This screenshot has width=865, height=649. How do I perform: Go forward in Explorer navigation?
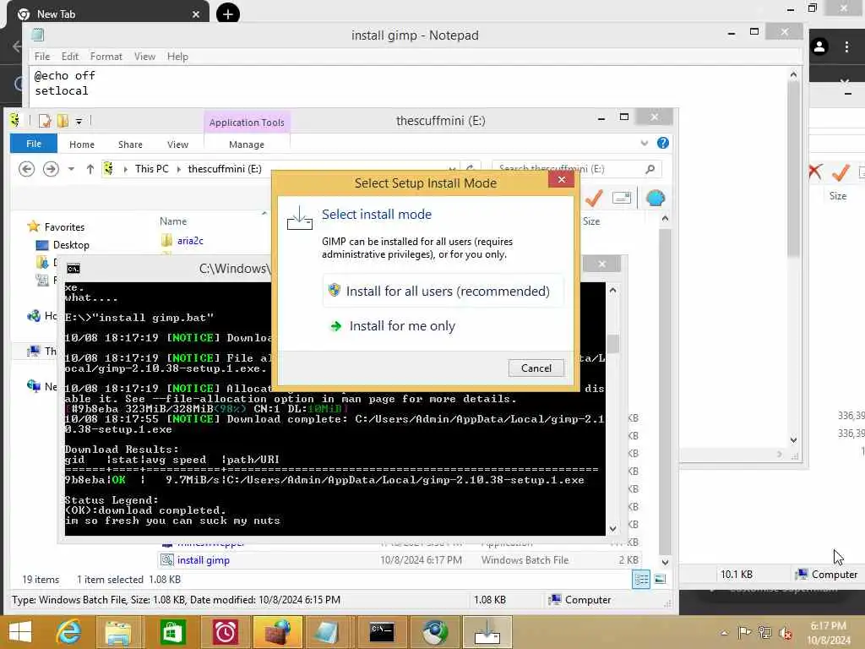click(51, 169)
